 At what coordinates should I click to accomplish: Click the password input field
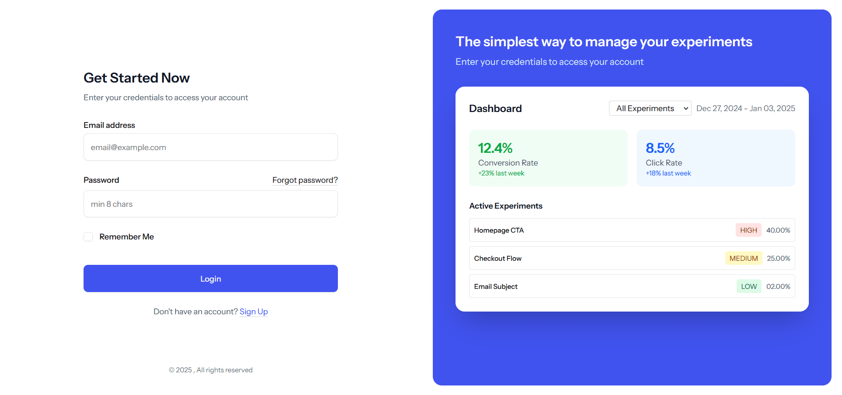[x=210, y=204]
